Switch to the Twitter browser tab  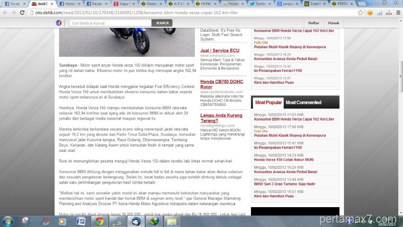pyautogui.click(x=258, y=4)
